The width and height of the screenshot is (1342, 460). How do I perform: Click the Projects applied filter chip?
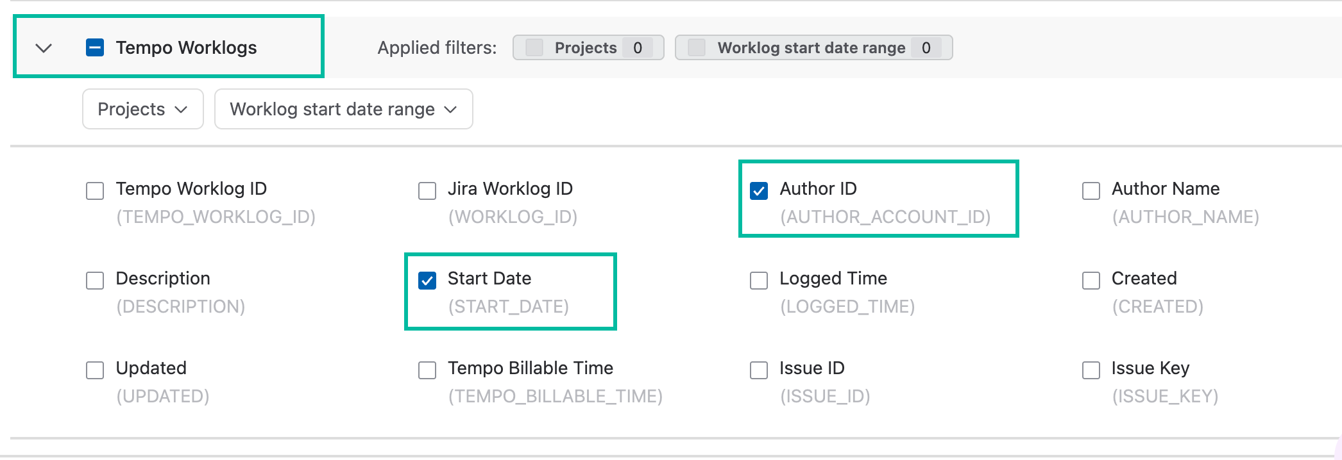pos(588,47)
